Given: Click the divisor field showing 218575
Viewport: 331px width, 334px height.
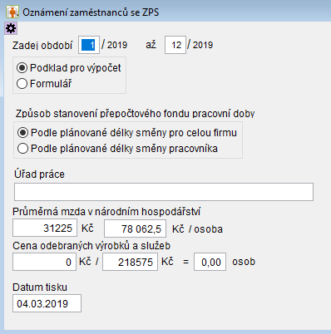Looking at the screenshot, I should [131, 262].
